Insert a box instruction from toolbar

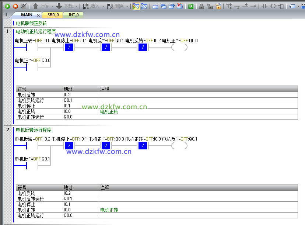281,6
